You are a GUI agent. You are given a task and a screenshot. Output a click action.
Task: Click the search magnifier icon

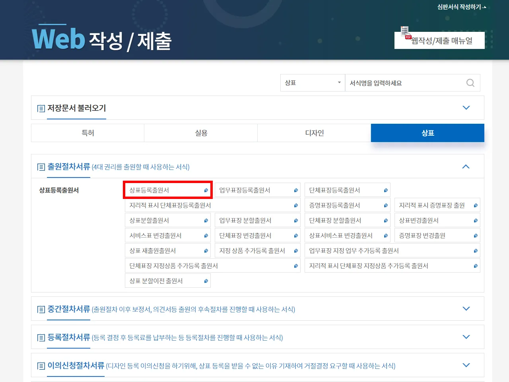pyautogui.click(x=470, y=83)
